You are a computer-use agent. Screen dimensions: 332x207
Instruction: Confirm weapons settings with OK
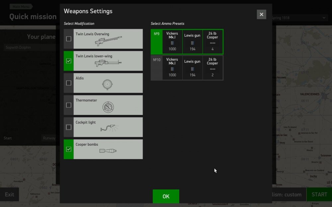point(166,196)
